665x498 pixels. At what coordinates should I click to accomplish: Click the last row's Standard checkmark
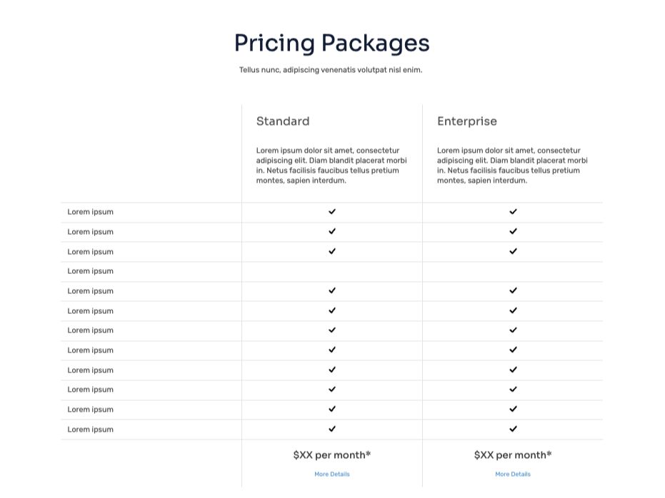[332, 429]
